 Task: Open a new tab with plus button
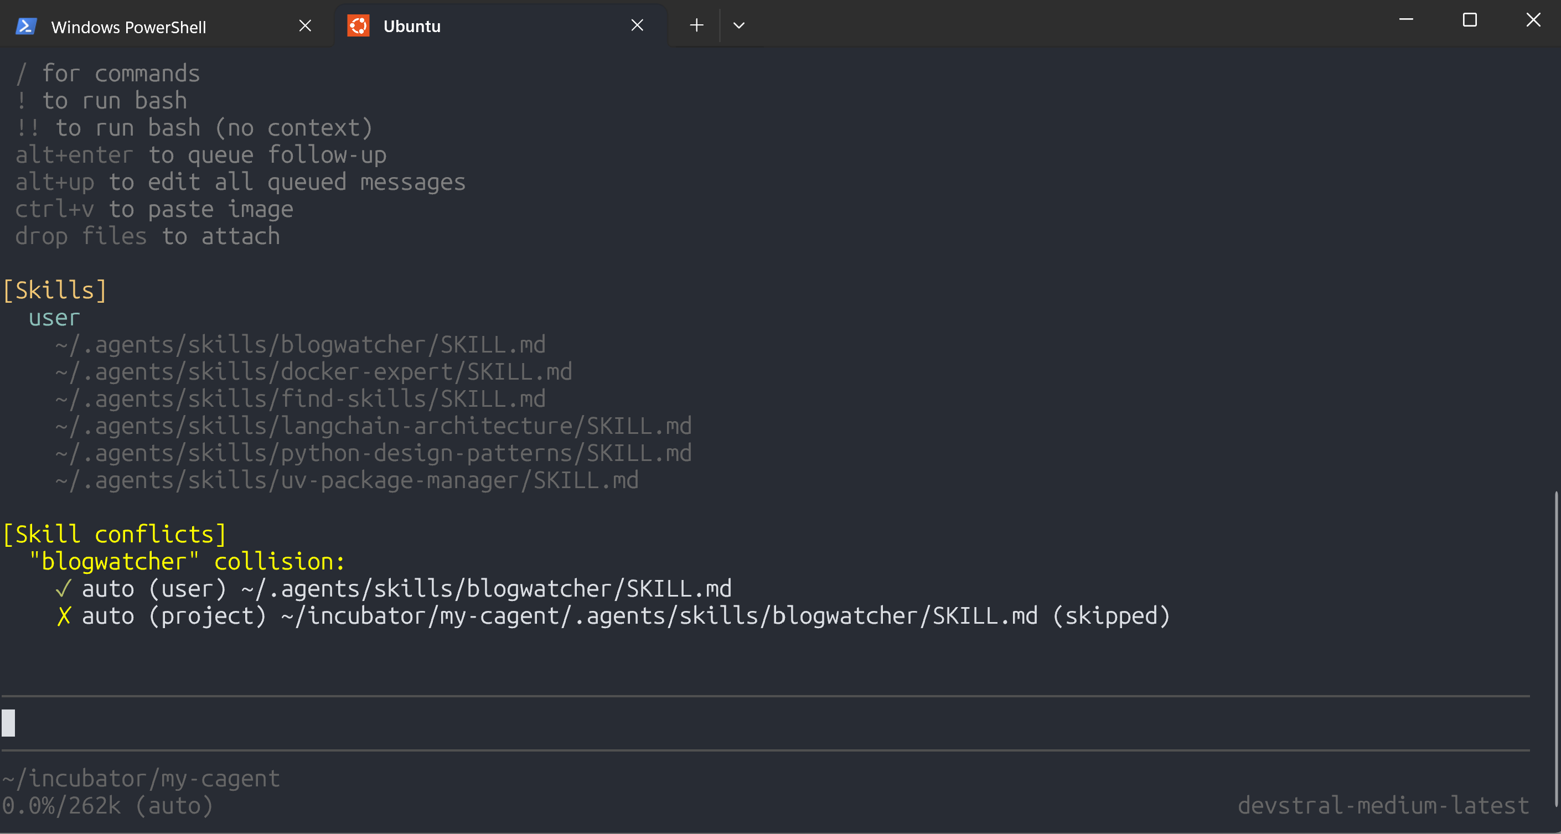tap(697, 25)
